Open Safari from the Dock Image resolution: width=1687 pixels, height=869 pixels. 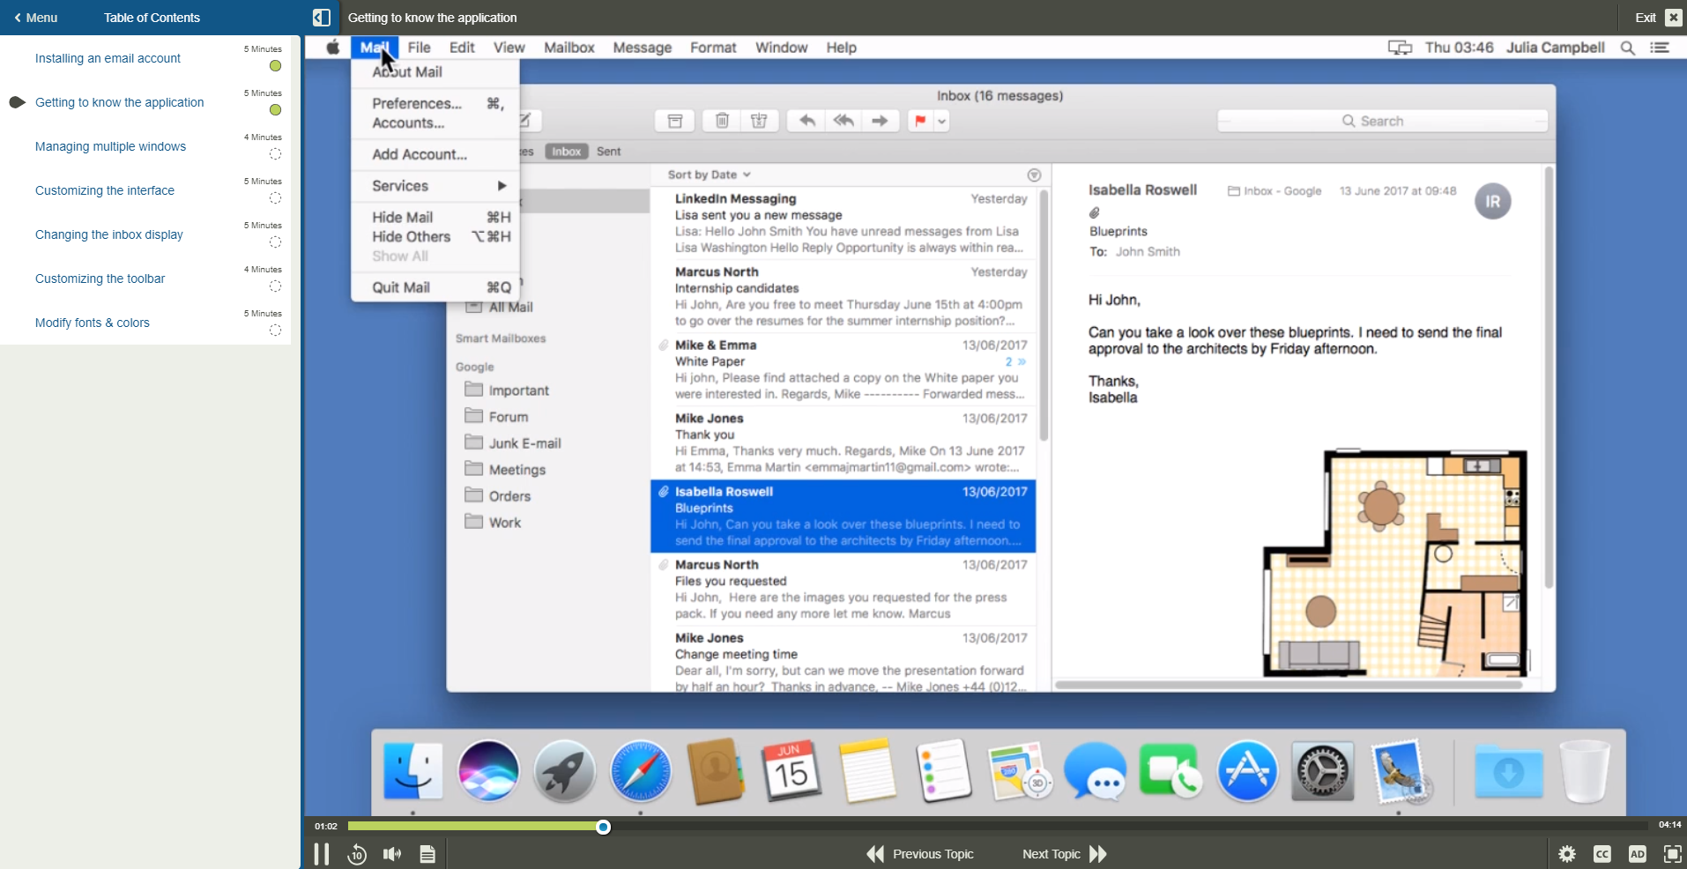641,770
